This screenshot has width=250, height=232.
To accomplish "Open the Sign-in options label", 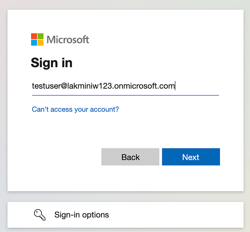I will [81, 215].
